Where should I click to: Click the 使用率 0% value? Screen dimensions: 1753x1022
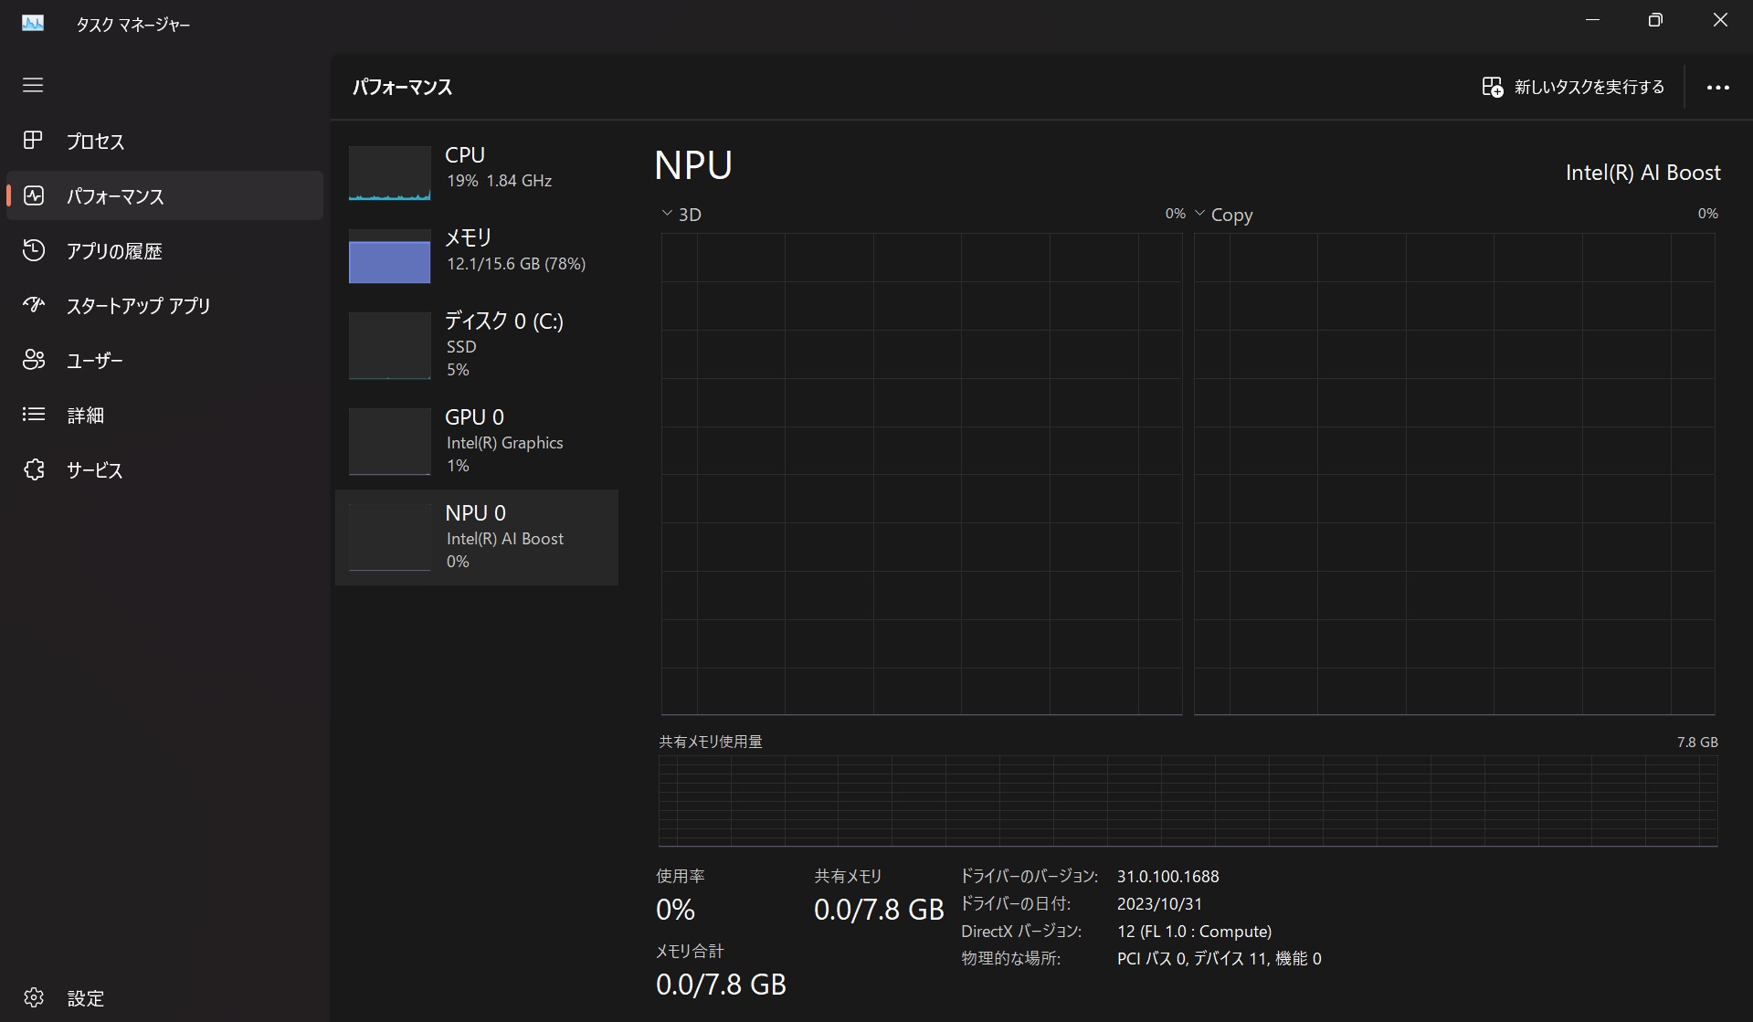tap(675, 910)
